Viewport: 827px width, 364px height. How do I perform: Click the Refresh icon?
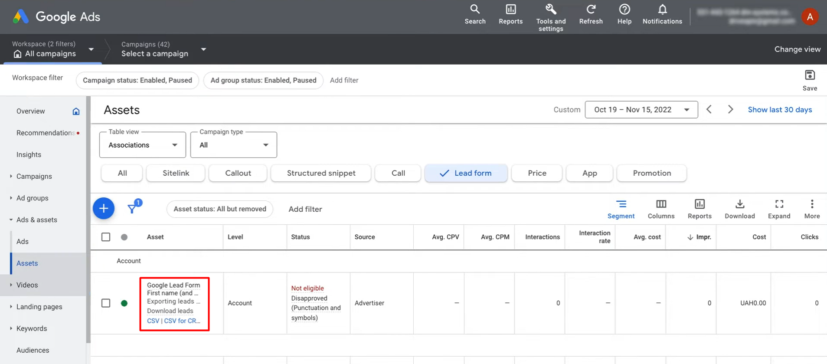tap(591, 14)
